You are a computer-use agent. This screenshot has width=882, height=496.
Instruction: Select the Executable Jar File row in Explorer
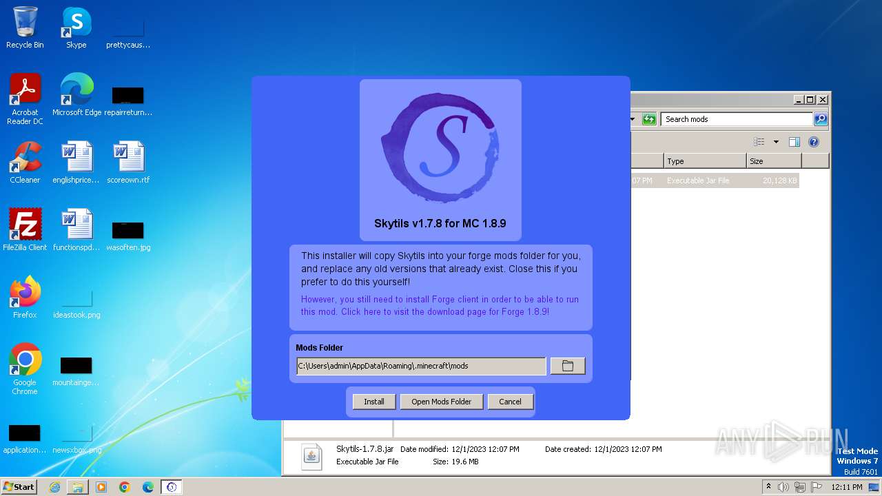point(715,180)
